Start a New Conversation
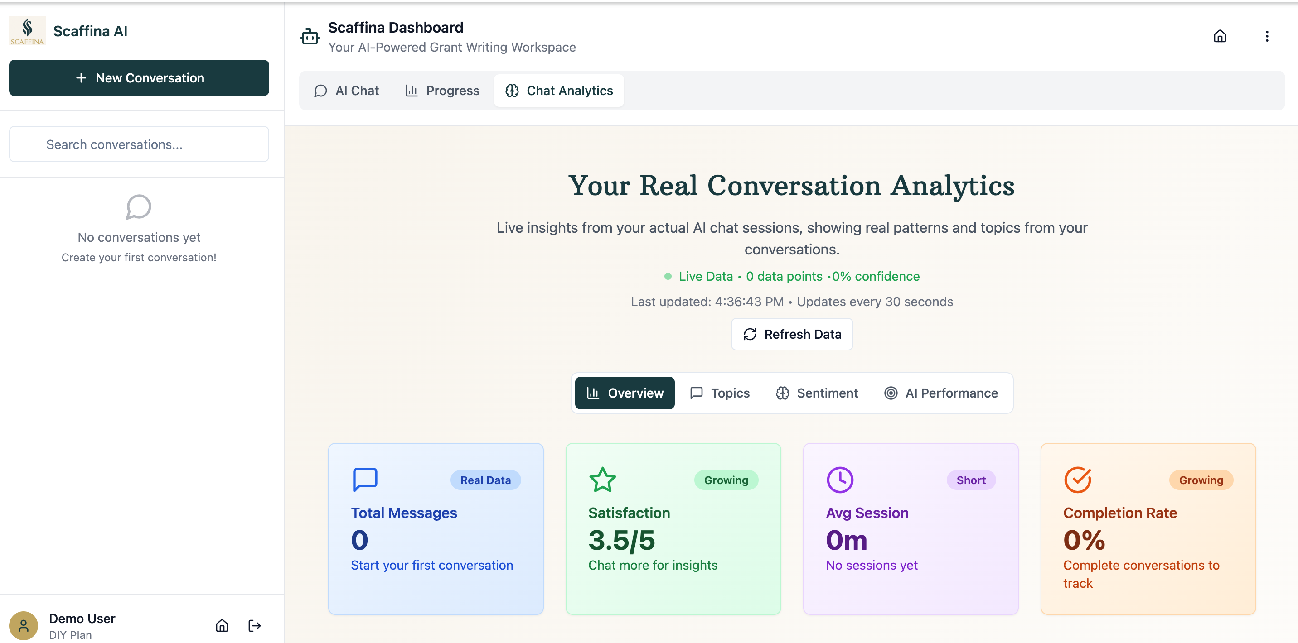The image size is (1298, 643). click(139, 78)
